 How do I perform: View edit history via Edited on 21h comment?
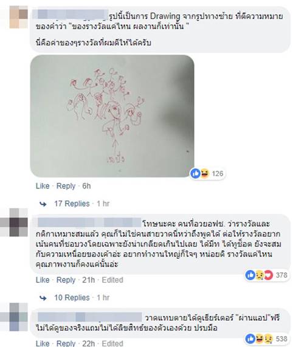pyautogui.click(x=112, y=280)
